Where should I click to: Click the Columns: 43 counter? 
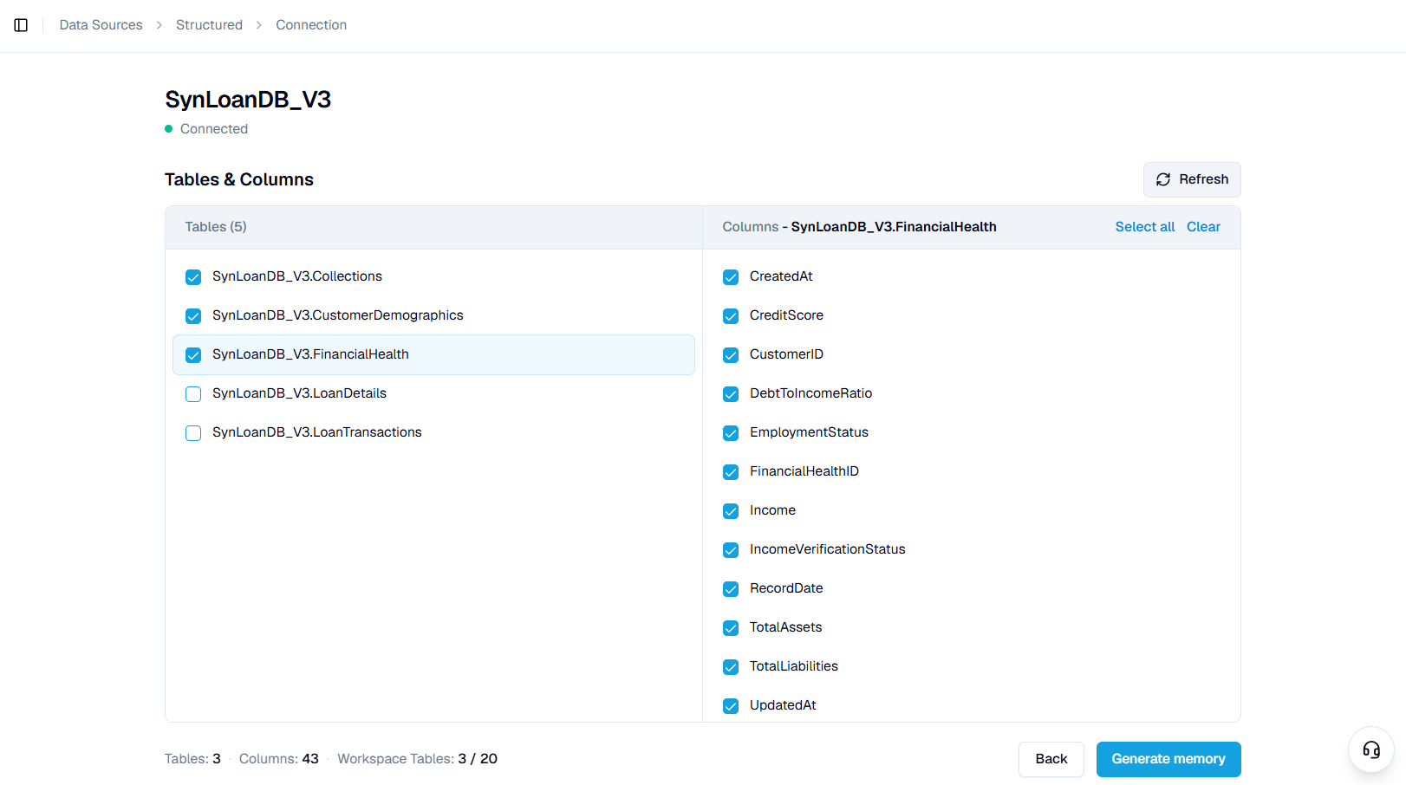tap(279, 759)
